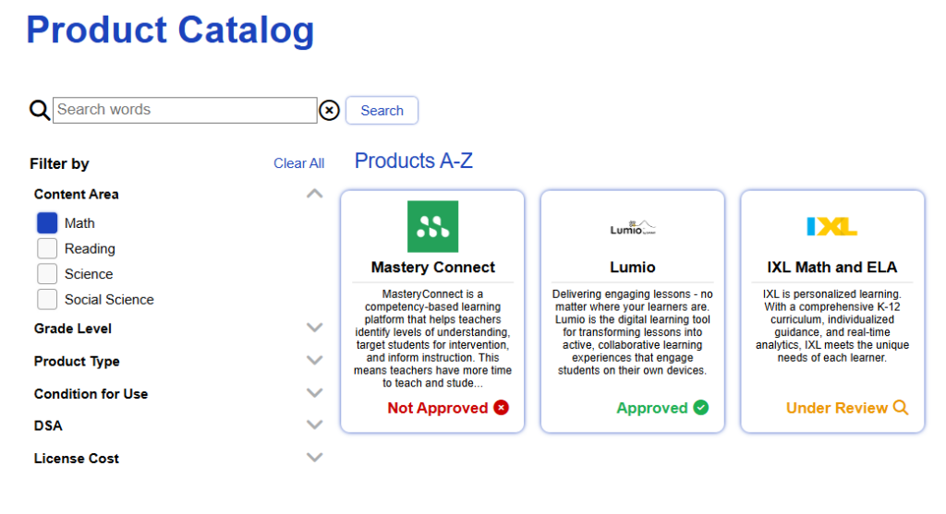Click the Reading filter label

click(x=90, y=249)
